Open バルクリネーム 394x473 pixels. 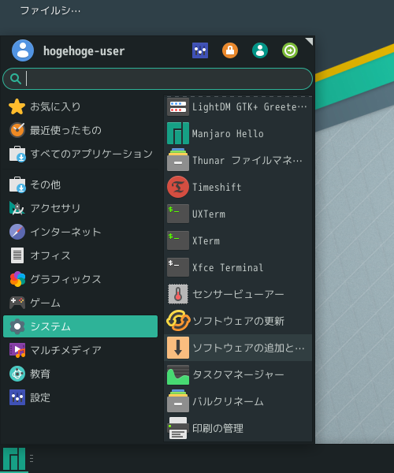pos(238,401)
